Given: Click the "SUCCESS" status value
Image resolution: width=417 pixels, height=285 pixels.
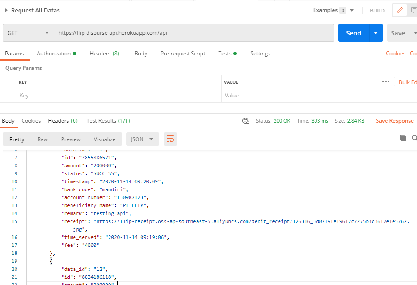Looking at the screenshot, I should [104, 173].
